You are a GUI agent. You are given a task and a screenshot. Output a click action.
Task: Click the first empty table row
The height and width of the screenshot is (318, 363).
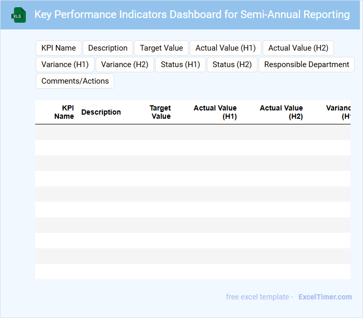192,132
